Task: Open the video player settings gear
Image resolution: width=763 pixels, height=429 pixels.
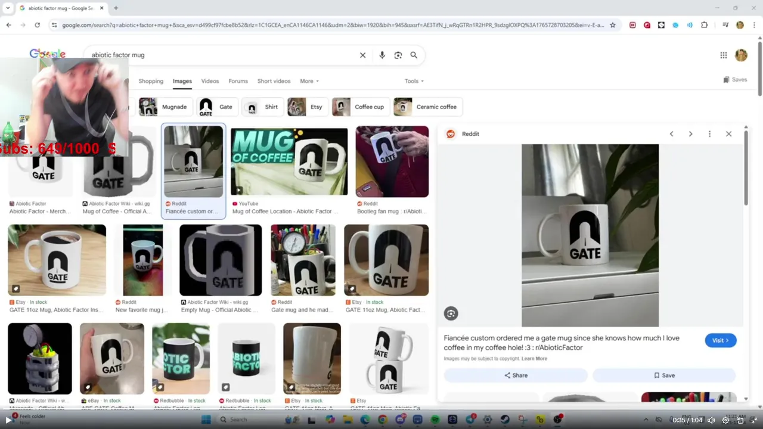Action: [725, 420]
